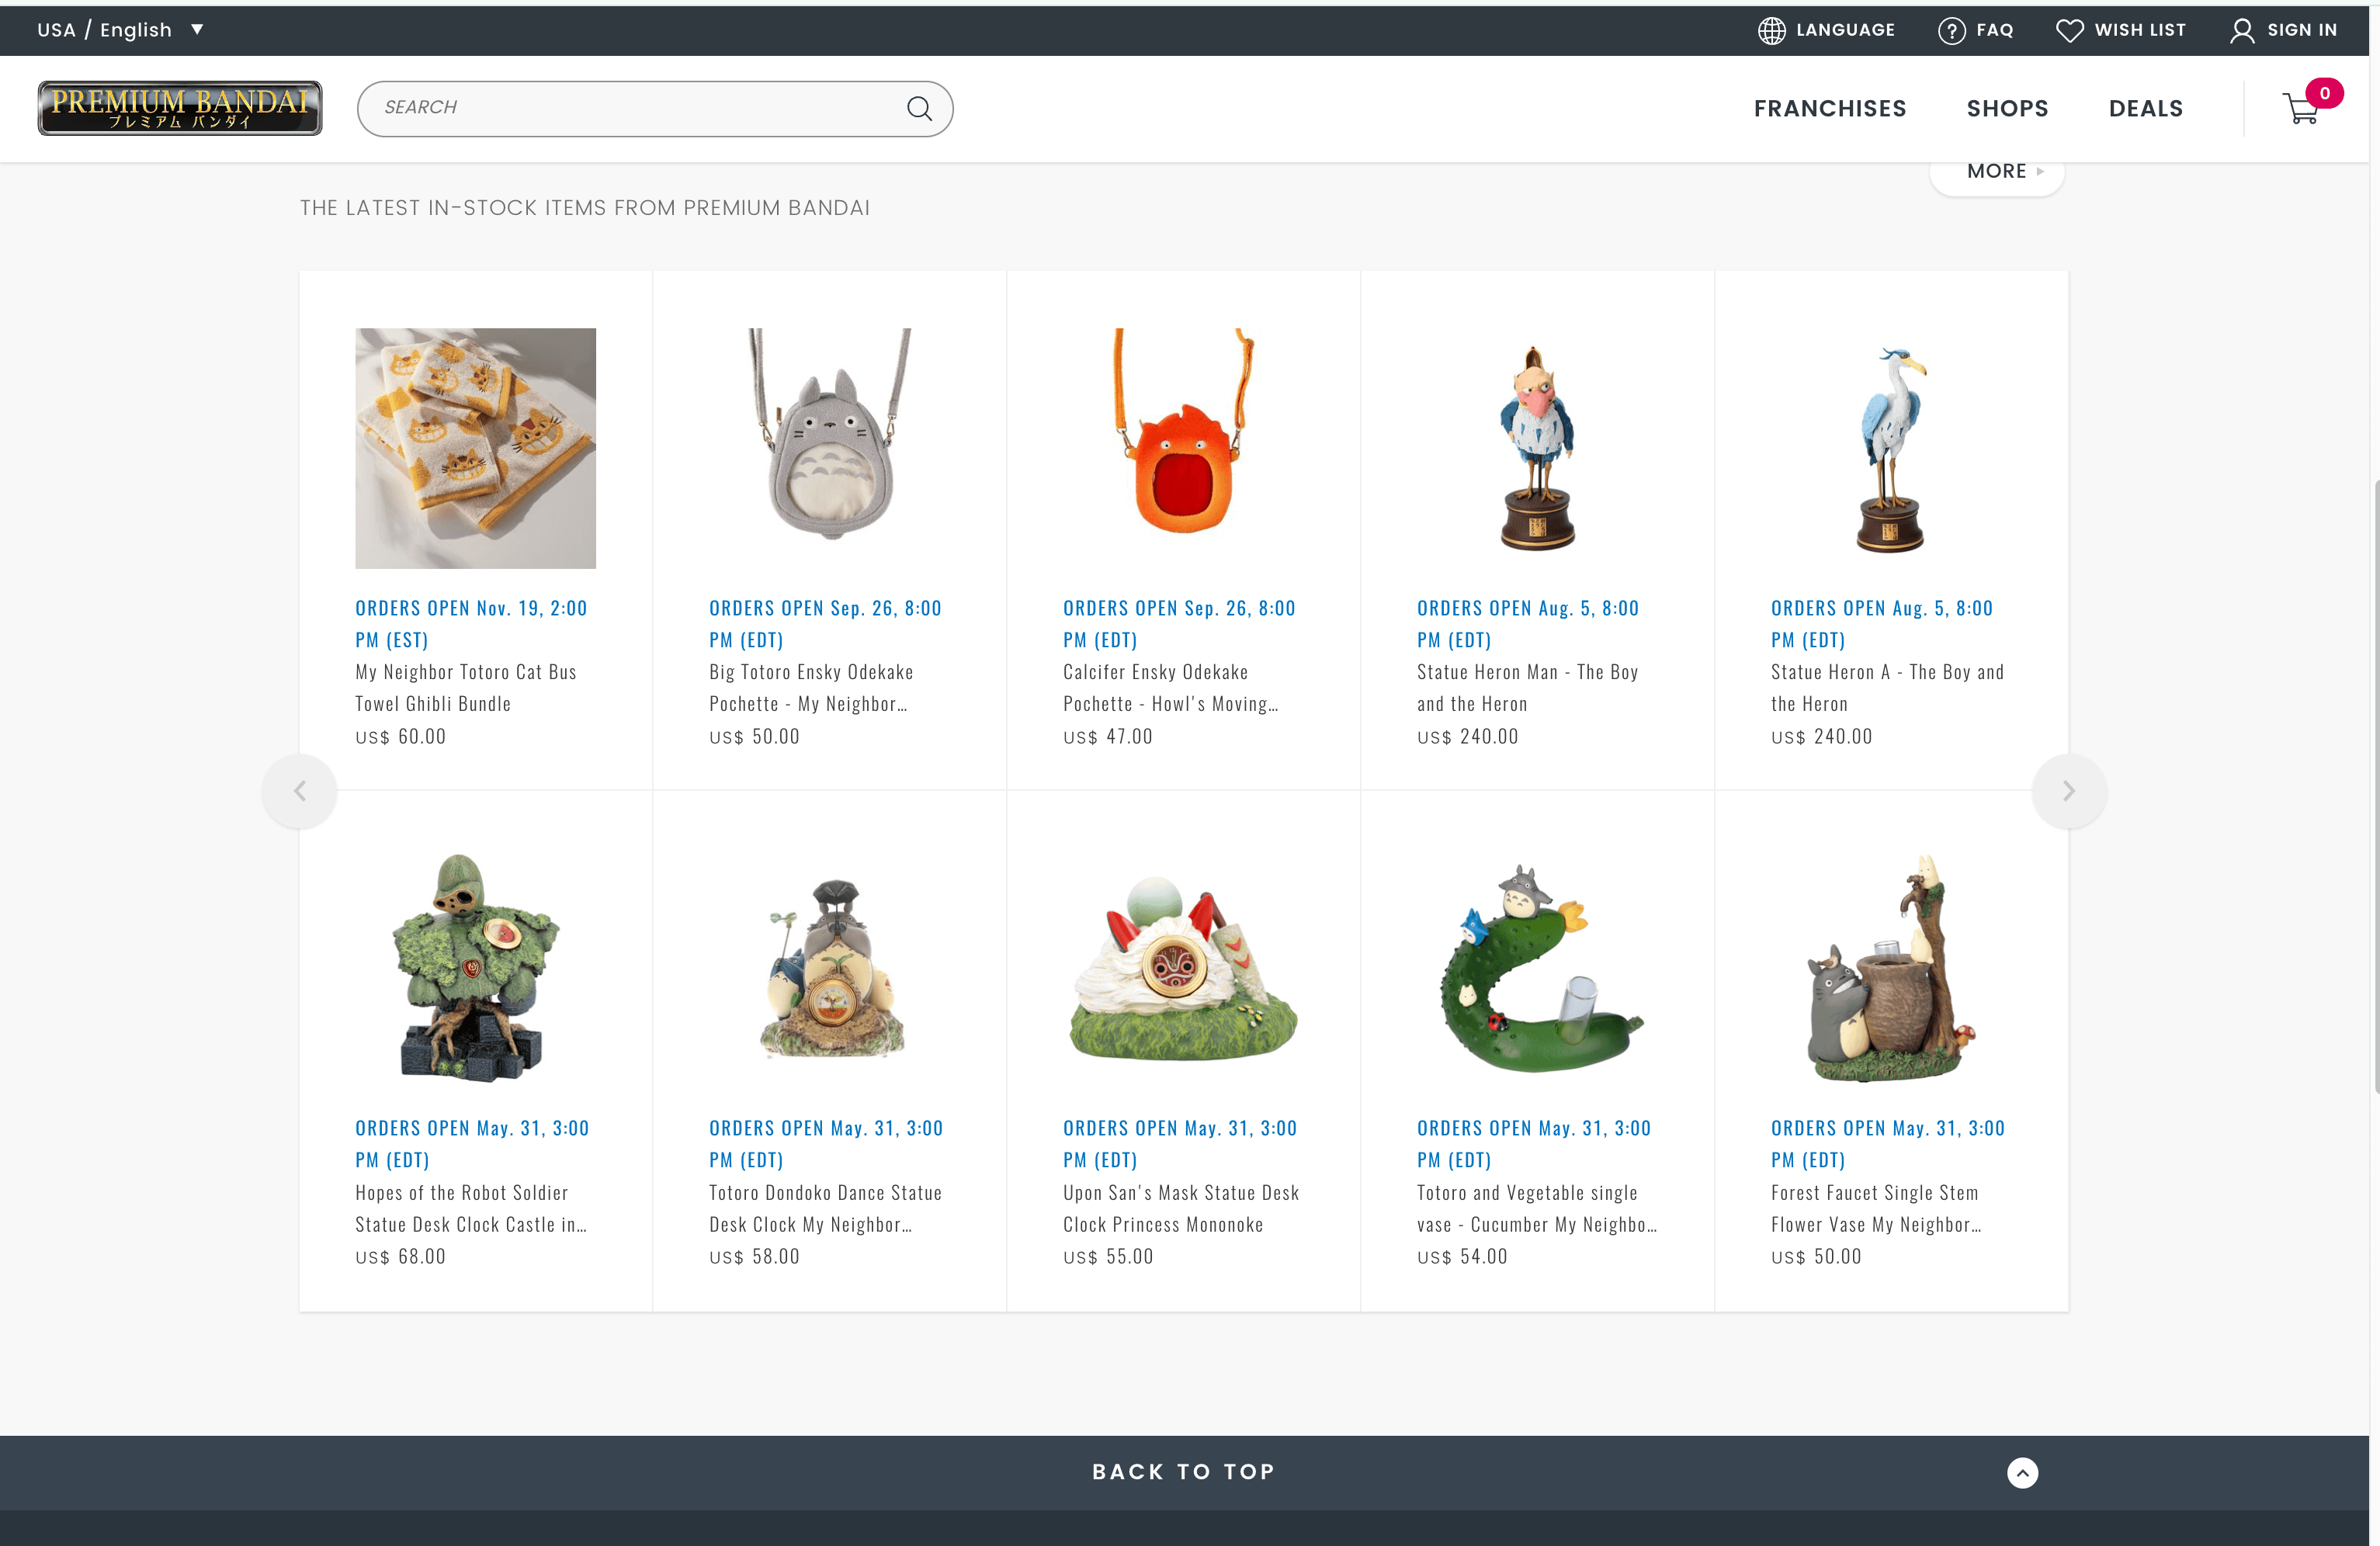Click into the Search input field
The width and height of the screenshot is (2380, 1546).
pos(630,108)
